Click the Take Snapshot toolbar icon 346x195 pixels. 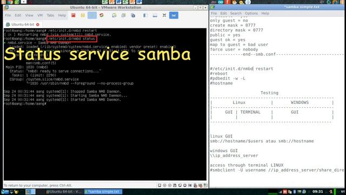[114, 15]
